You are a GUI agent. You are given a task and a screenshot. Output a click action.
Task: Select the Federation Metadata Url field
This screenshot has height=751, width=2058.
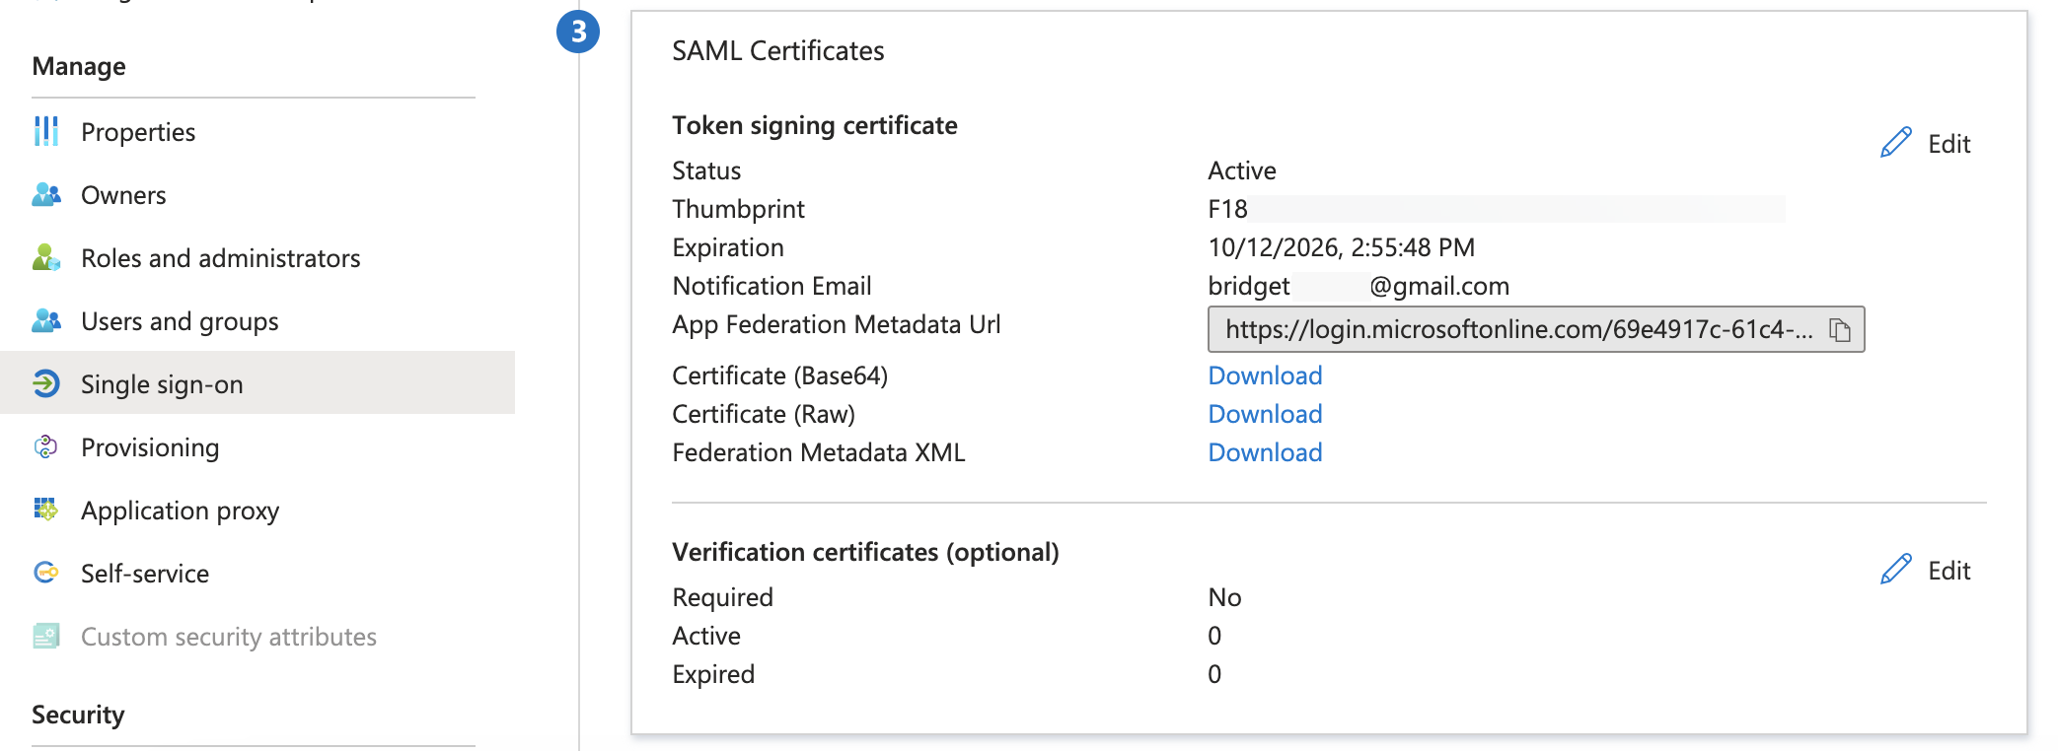point(1517,329)
